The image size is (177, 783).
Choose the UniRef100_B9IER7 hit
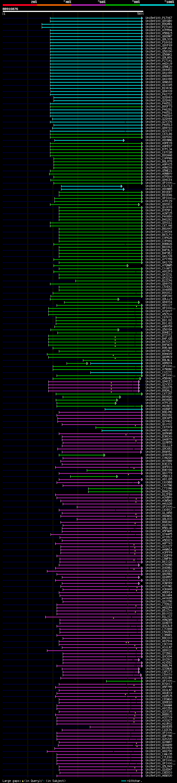[x=159, y=192]
